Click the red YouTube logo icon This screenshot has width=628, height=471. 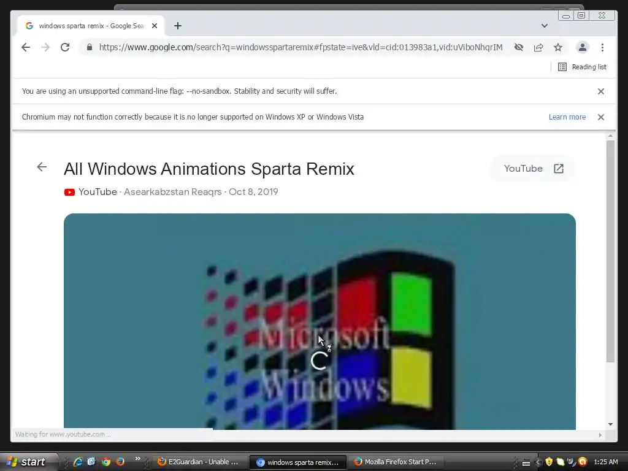[69, 192]
